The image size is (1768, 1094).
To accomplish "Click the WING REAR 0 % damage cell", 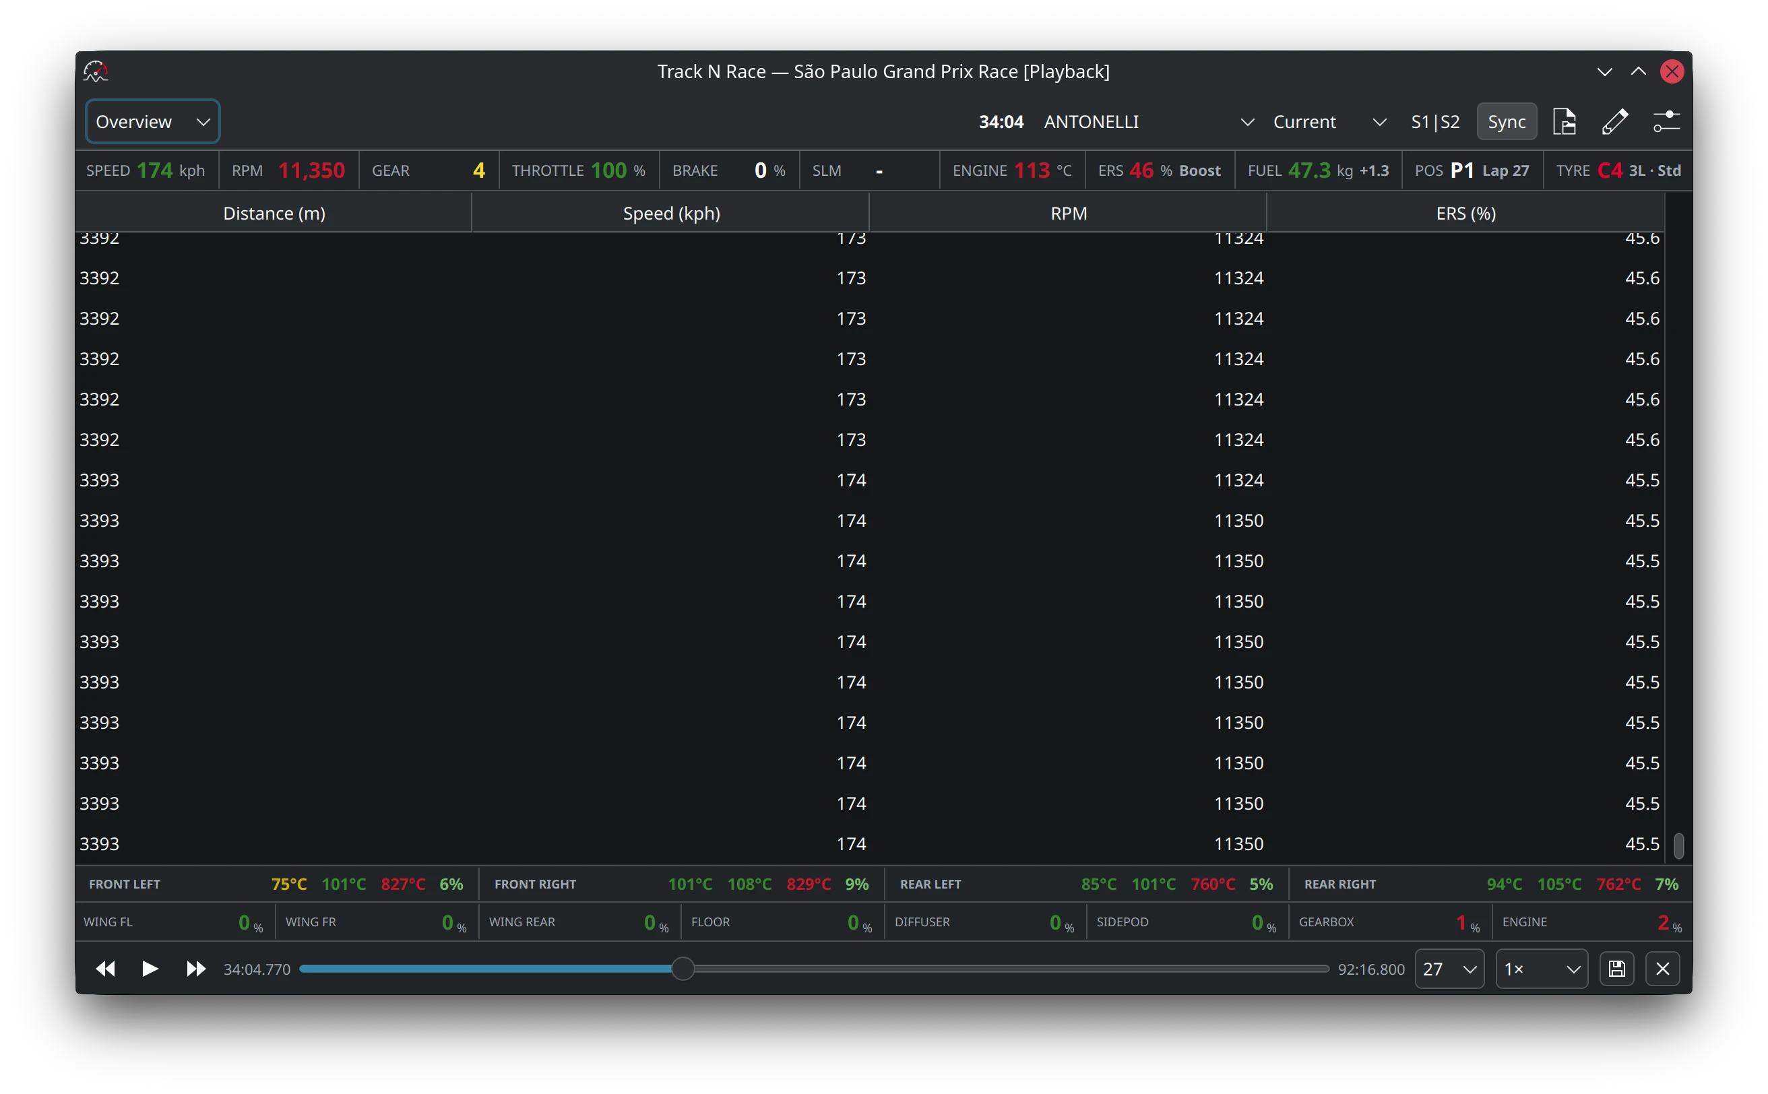I will click(x=579, y=922).
